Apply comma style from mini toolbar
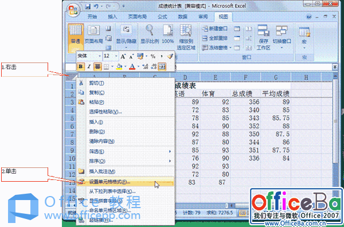Viewport: 344px width, 227px height. pos(162,56)
